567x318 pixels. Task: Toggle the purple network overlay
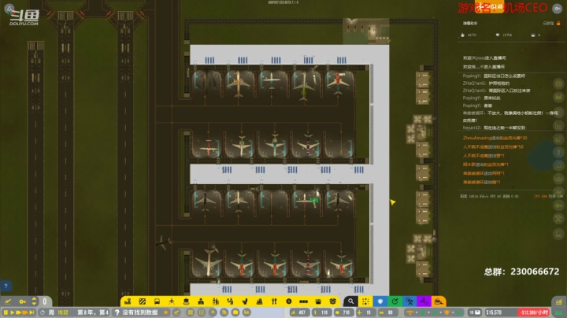click(424, 301)
